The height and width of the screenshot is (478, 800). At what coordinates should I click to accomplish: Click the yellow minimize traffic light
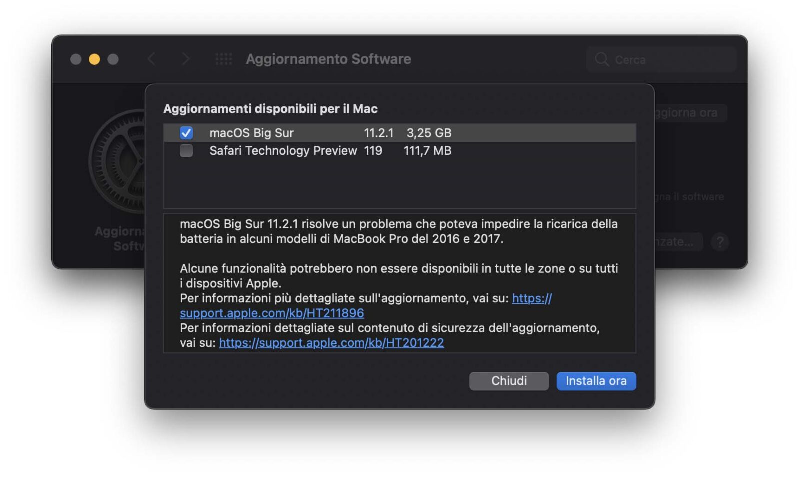[95, 59]
